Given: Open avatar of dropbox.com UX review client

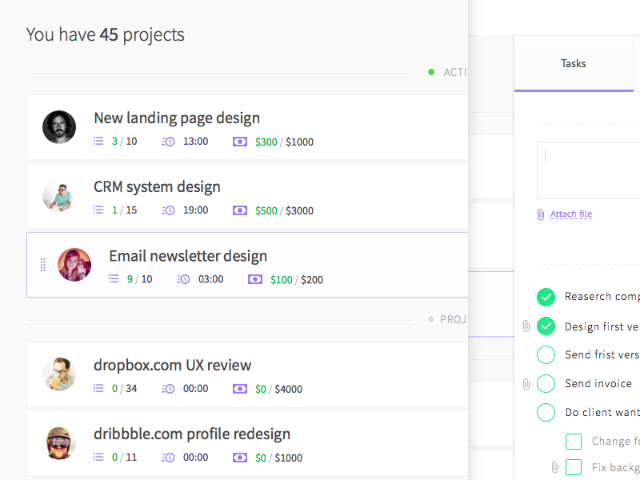Looking at the screenshot, I should 59,374.
